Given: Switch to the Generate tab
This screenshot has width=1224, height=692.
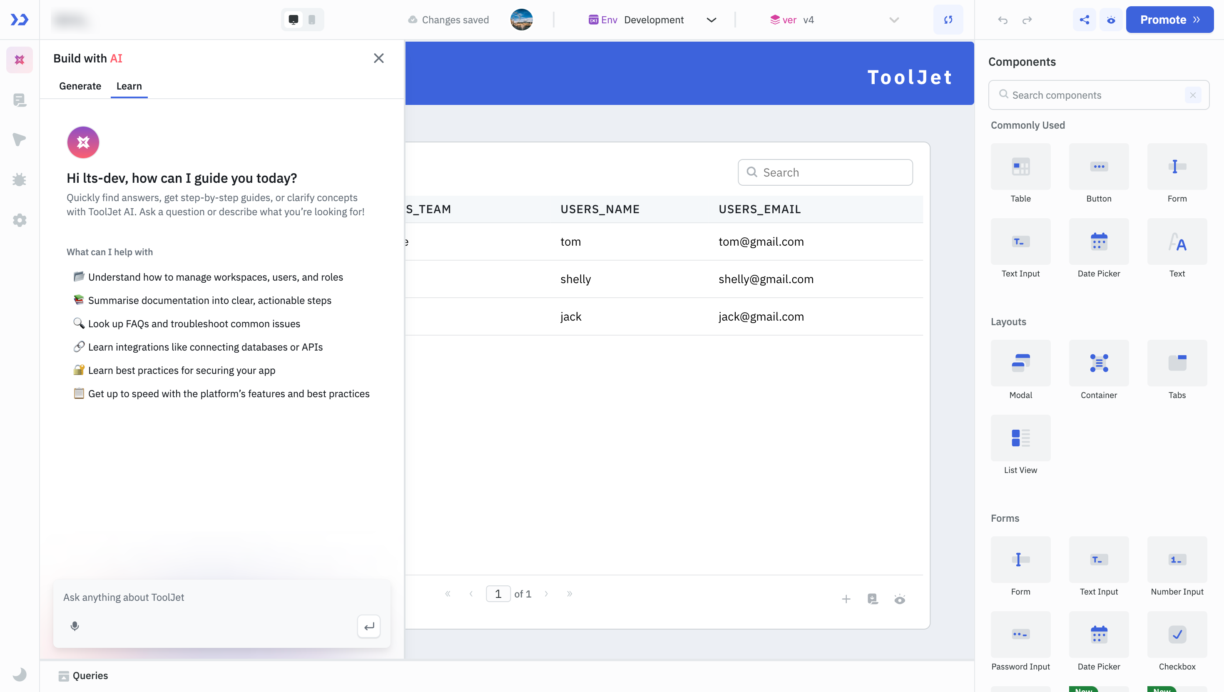Looking at the screenshot, I should pos(80,86).
